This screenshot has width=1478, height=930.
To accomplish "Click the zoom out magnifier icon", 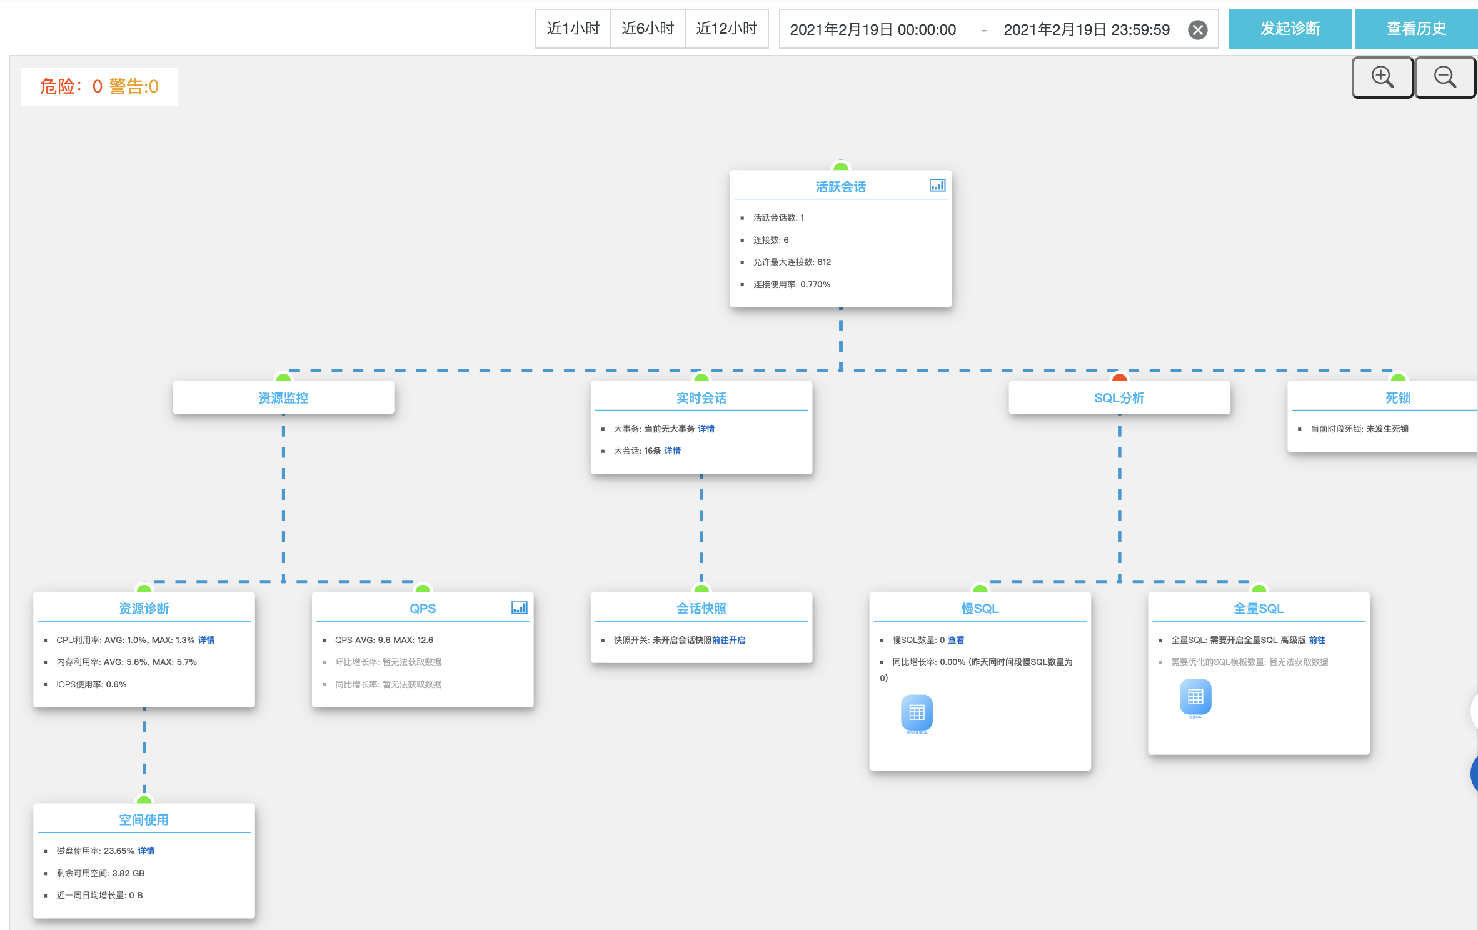I will click(1445, 77).
